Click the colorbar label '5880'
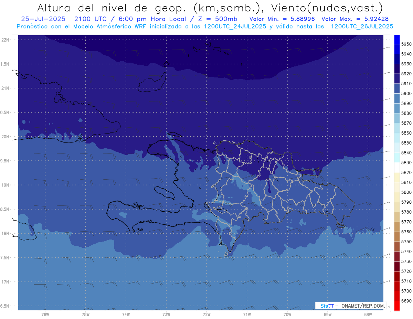Screen dimensions: 413x319 406,113
